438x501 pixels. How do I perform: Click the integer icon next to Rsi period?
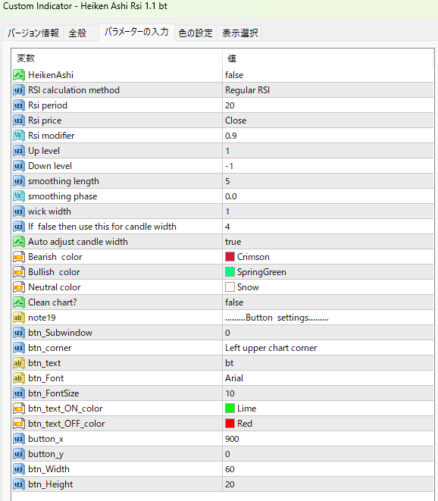(19, 105)
